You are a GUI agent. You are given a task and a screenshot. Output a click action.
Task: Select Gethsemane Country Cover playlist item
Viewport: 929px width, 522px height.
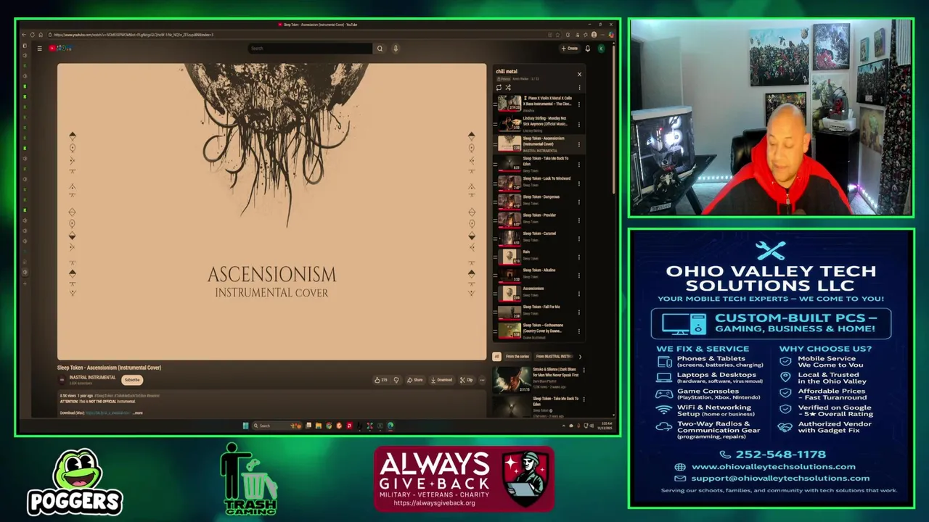tap(539, 331)
